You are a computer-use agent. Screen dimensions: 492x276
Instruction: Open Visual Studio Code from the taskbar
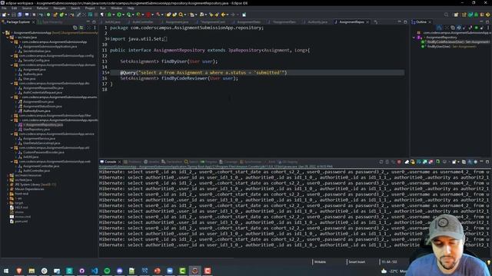point(95,271)
